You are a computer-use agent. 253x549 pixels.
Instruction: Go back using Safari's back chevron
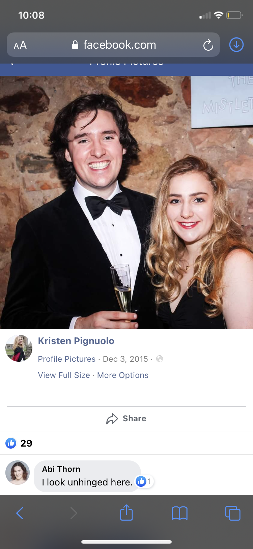[x=20, y=513]
